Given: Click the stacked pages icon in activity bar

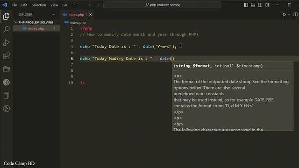Looking at the screenshot, I should click(x=6, y=95).
